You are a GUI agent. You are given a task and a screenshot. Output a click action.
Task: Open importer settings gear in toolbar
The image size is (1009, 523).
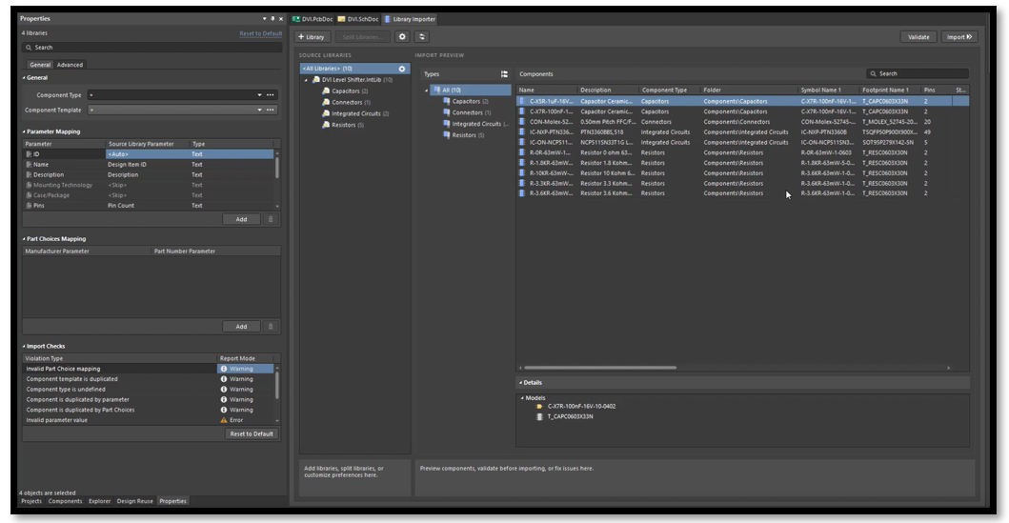402,37
